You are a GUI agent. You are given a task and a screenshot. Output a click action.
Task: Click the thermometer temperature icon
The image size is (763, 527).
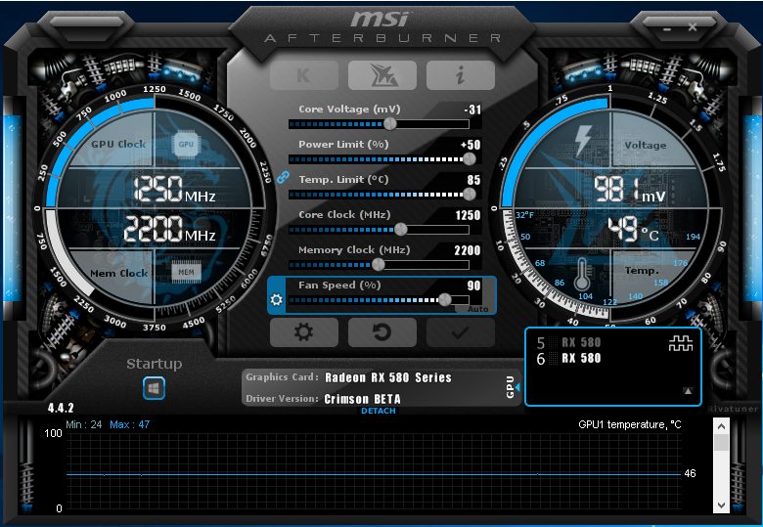582,275
